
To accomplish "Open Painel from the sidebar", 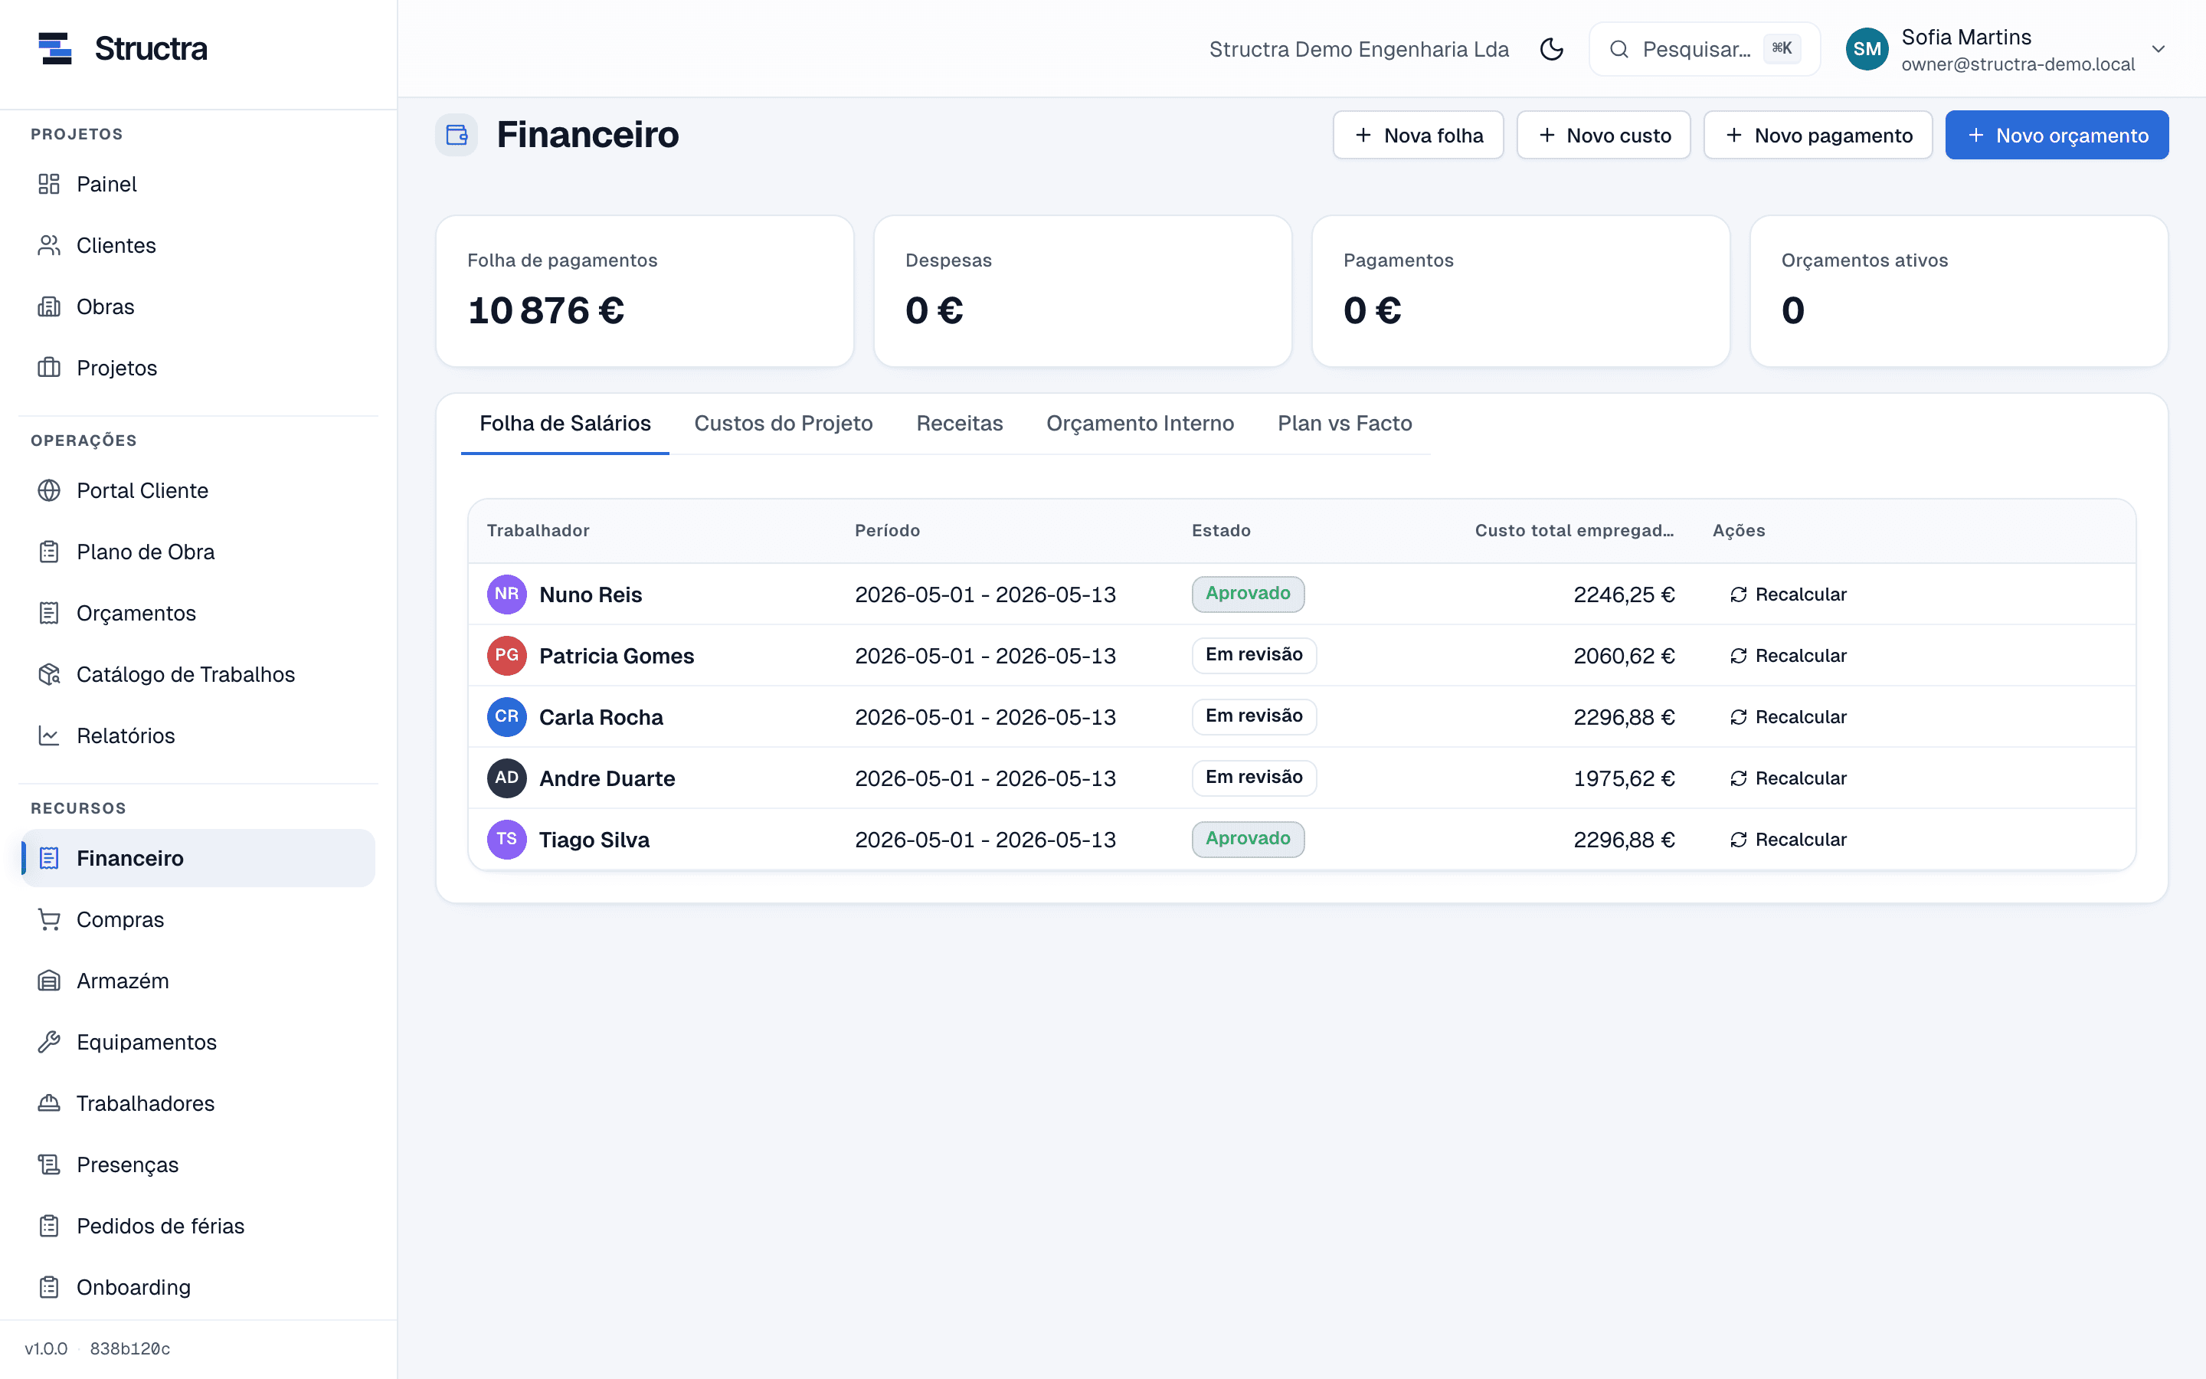I will click(198, 184).
